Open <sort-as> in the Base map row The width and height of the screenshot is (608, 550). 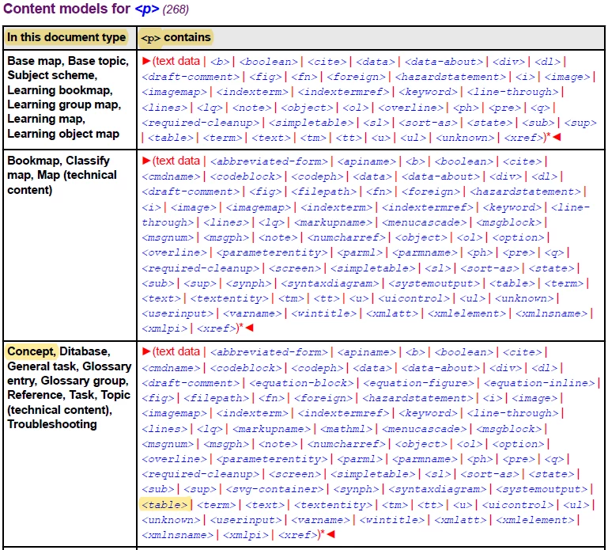pyautogui.click(x=428, y=123)
